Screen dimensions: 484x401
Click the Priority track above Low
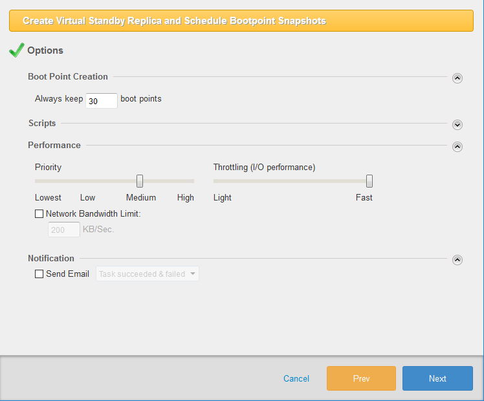pos(87,181)
